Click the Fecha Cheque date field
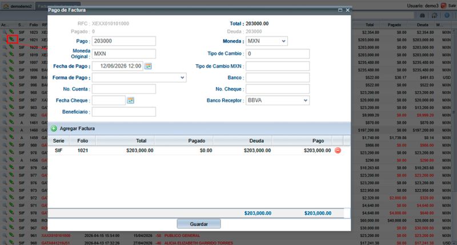457x245 pixels. coord(109,100)
